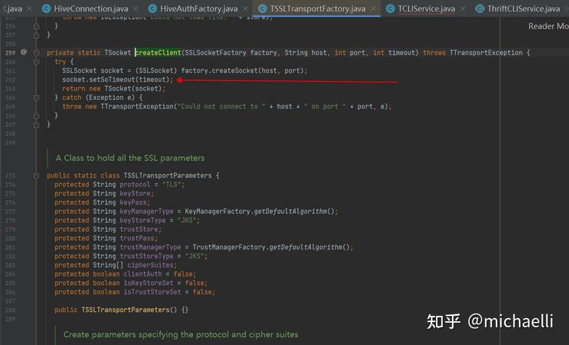Screen dimensions: 569x345
Task: Select the HiveAuthFactory.java tab
Action: pyautogui.click(x=199, y=9)
